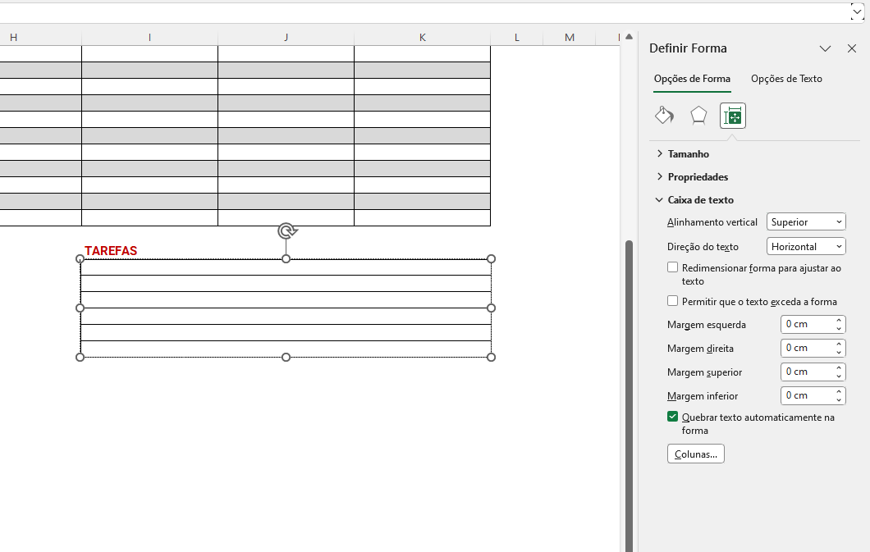
Task: Open Alinhamento vertical dropdown
Action: [806, 222]
